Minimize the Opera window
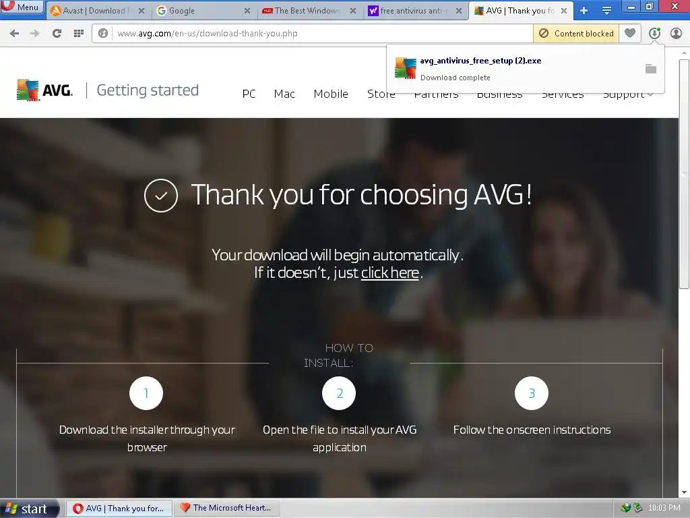690x518 pixels. click(x=631, y=7)
